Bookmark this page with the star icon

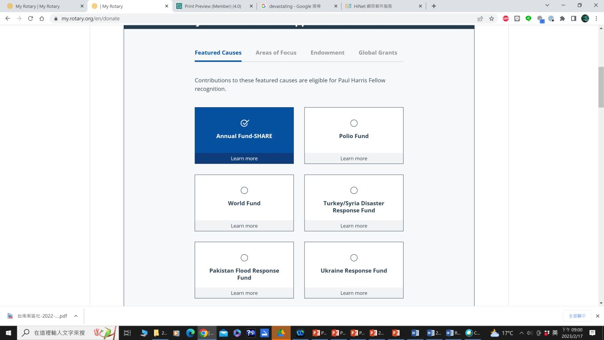point(492,18)
